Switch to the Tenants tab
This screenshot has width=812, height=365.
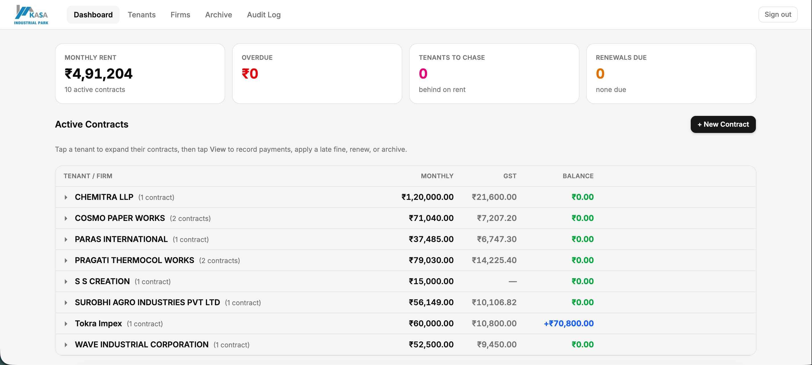(x=142, y=15)
